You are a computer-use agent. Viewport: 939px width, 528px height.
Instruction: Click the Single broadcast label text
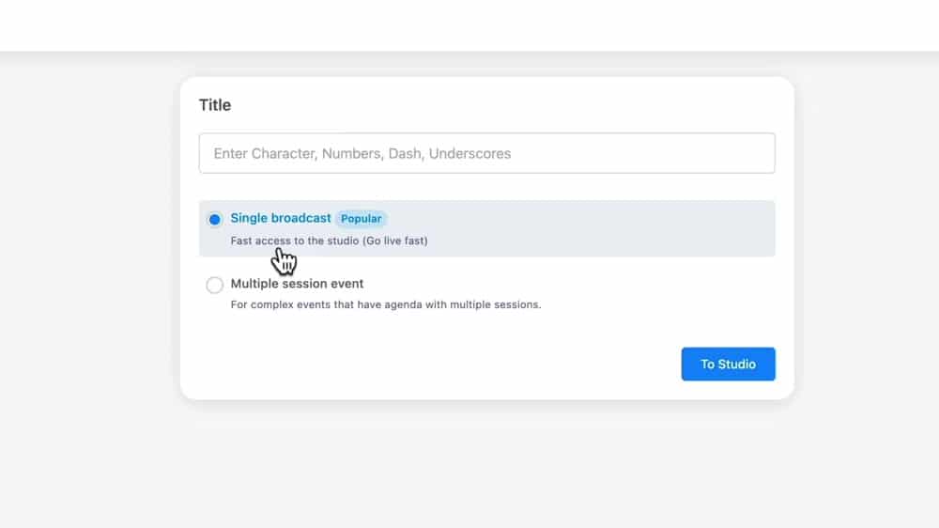tap(281, 218)
